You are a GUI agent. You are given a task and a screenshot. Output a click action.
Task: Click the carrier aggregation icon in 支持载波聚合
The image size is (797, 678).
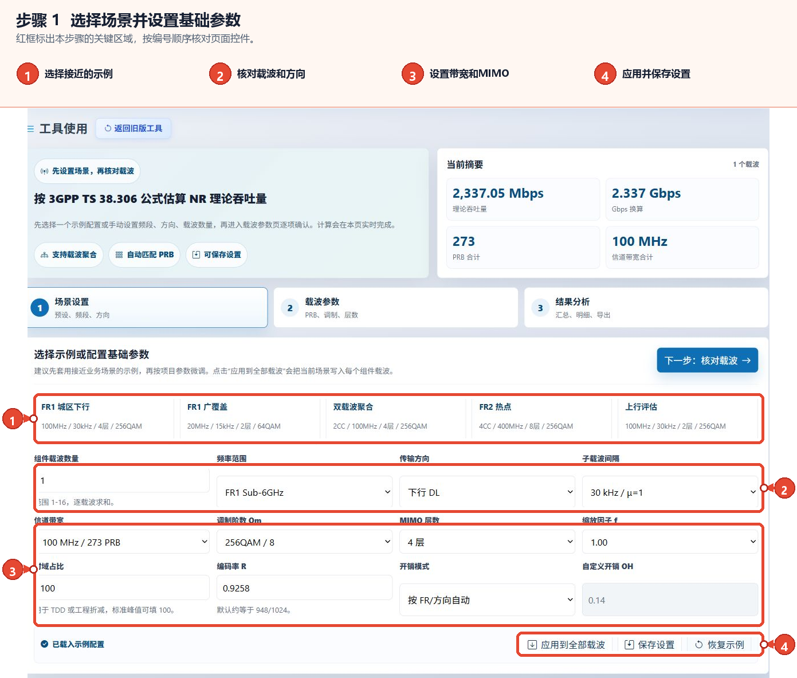(x=45, y=255)
